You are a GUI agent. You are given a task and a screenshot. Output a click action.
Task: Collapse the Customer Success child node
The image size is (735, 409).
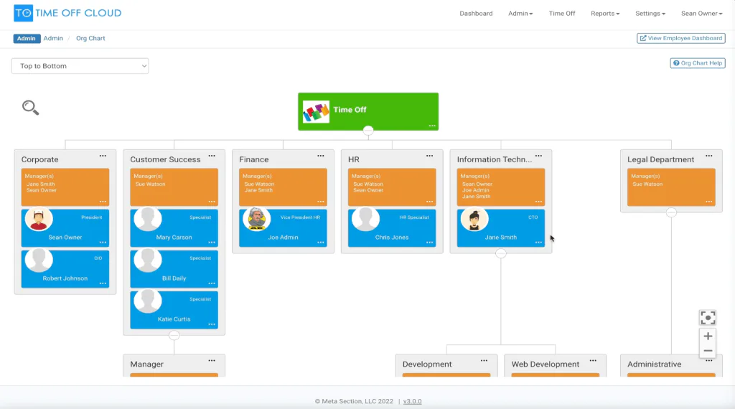click(174, 335)
